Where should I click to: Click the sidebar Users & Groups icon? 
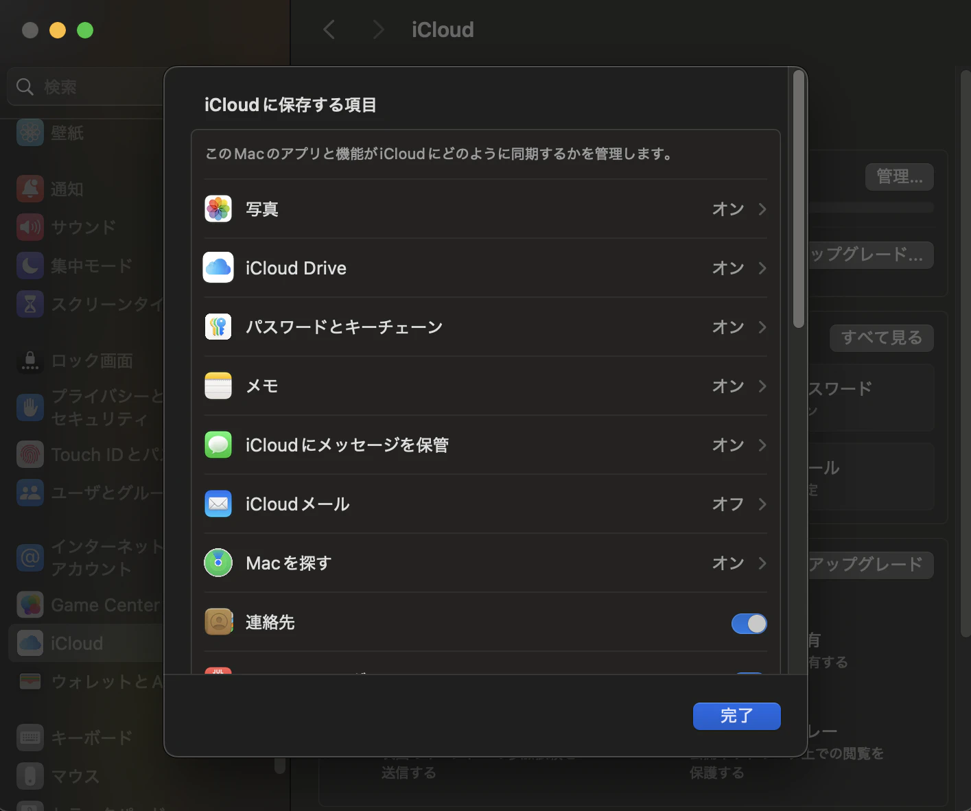click(30, 493)
